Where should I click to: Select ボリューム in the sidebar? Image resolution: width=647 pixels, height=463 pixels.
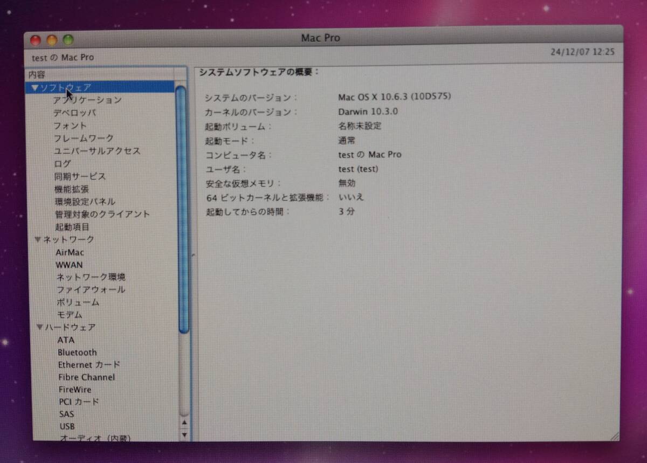pyautogui.click(x=78, y=302)
